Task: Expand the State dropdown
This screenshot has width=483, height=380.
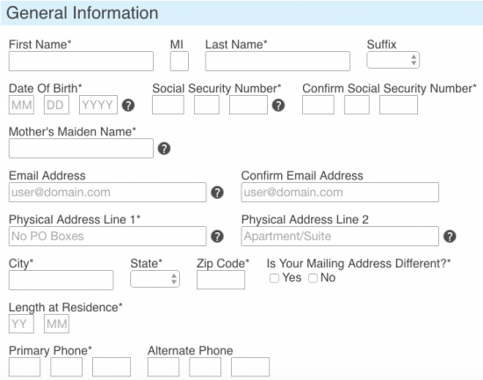Action: click(155, 279)
